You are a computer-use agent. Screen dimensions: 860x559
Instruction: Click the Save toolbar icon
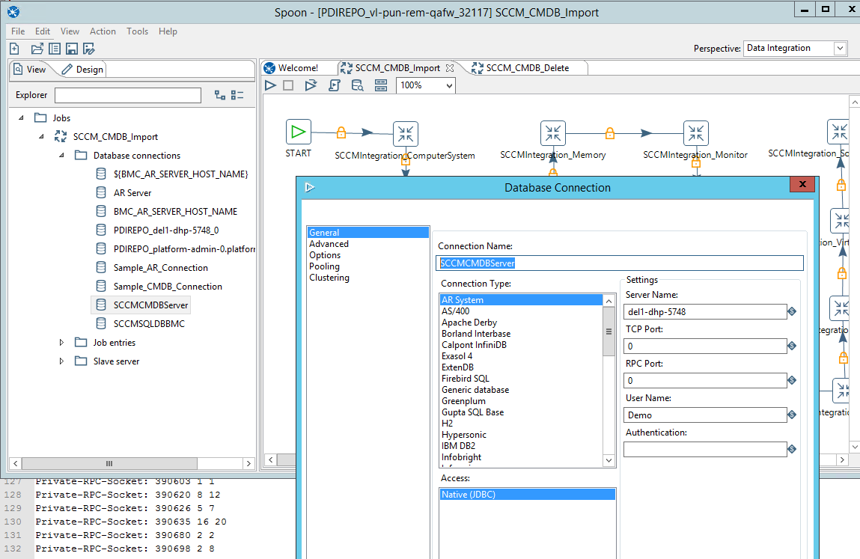[x=72, y=49]
